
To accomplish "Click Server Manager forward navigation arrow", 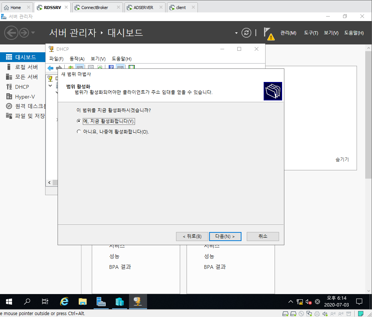I will [24, 33].
